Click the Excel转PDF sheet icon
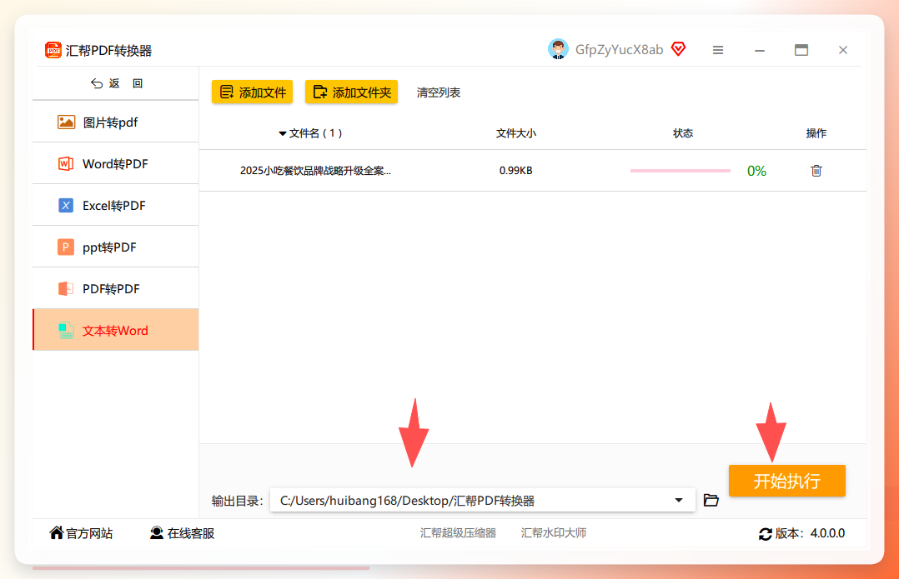 coord(66,206)
